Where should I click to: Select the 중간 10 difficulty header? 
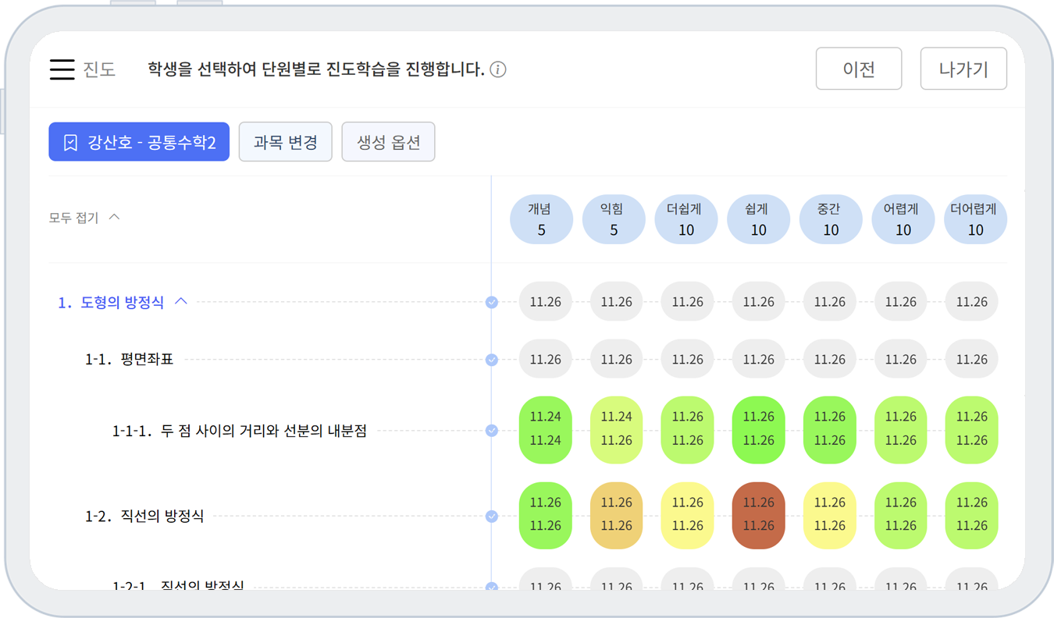pos(831,219)
